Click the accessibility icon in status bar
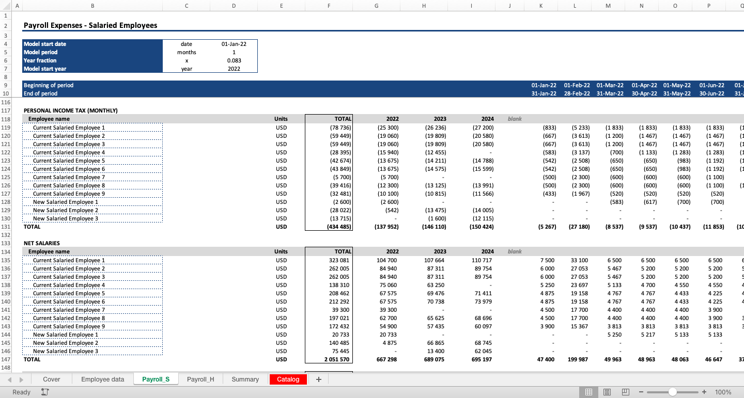The image size is (744, 398). [x=45, y=392]
